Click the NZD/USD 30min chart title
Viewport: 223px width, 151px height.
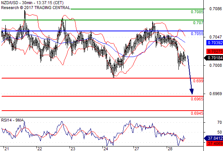coord(32,3)
